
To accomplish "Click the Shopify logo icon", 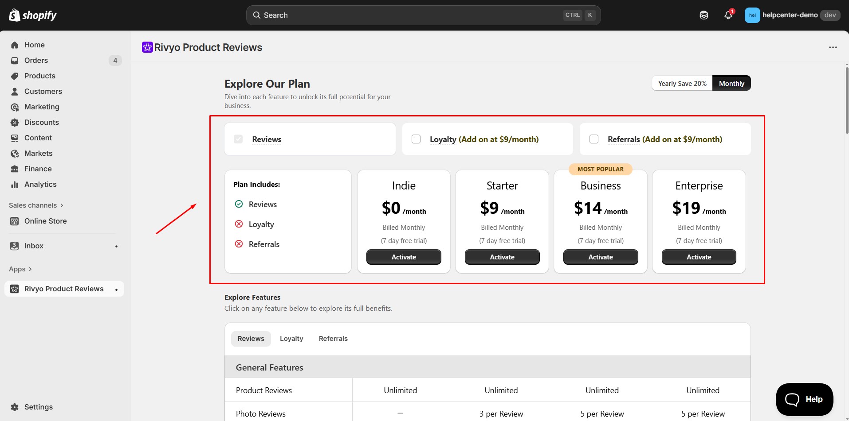I will pyautogui.click(x=15, y=15).
